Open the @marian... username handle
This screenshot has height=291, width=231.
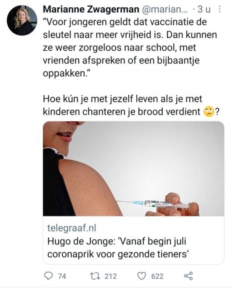165,9
